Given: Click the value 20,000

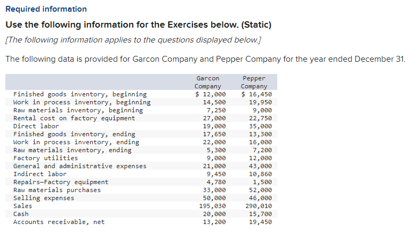Looking at the screenshot, I should coord(214,214).
